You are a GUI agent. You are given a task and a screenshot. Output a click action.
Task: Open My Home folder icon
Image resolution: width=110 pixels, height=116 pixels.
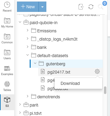click(x=7, y=21)
